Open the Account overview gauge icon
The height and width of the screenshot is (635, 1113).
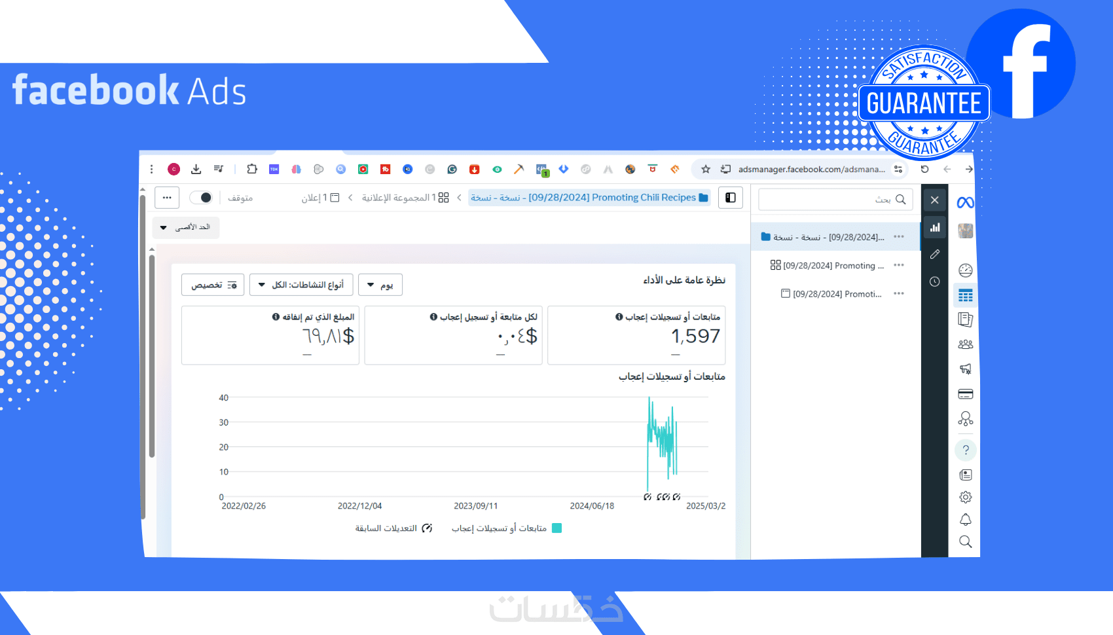[x=965, y=270]
